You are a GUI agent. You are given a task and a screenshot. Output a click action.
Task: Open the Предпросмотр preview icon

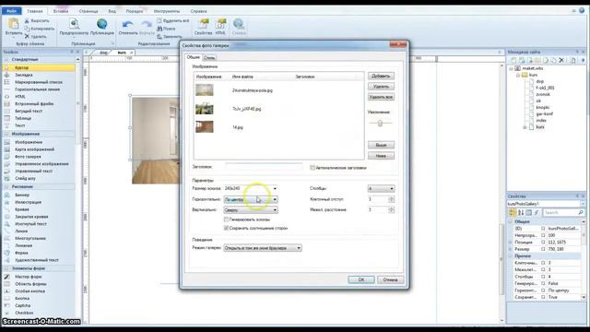click(x=74, y=24)
